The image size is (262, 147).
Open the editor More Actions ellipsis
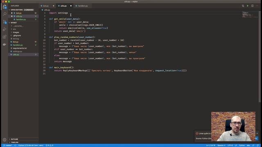click(257, 6)
